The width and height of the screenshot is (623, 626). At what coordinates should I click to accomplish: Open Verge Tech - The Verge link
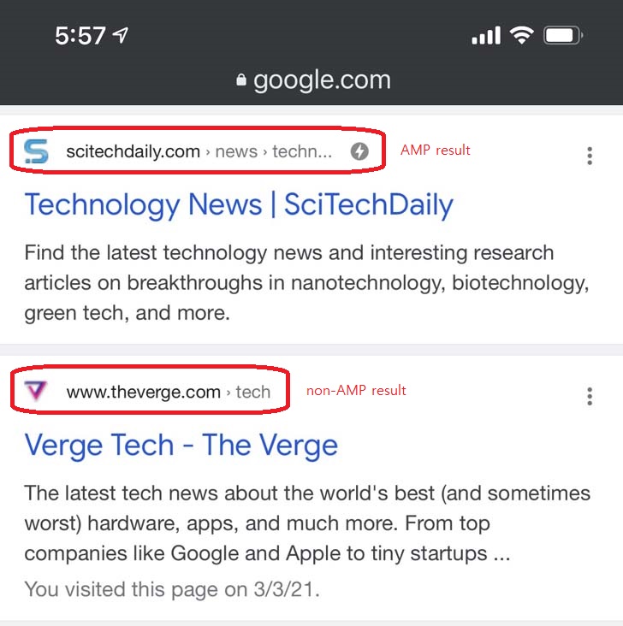click(181, 445)
